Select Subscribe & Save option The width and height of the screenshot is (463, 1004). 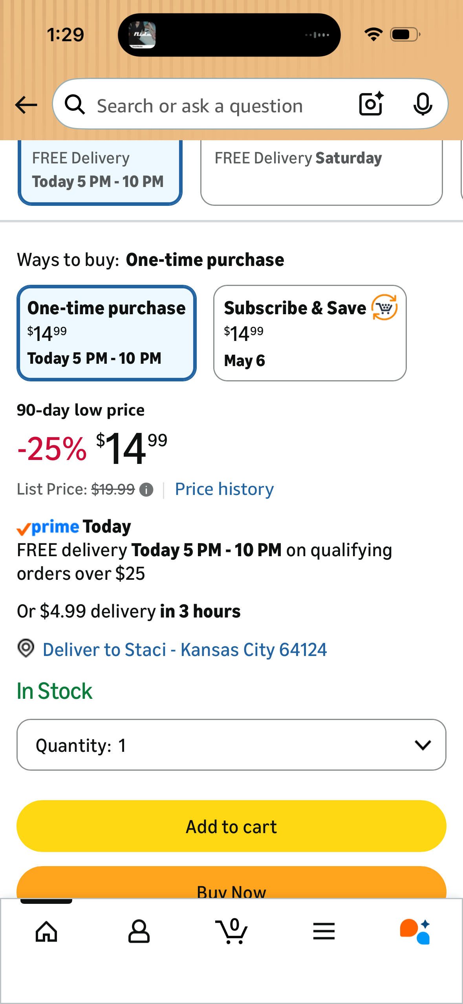310,333
